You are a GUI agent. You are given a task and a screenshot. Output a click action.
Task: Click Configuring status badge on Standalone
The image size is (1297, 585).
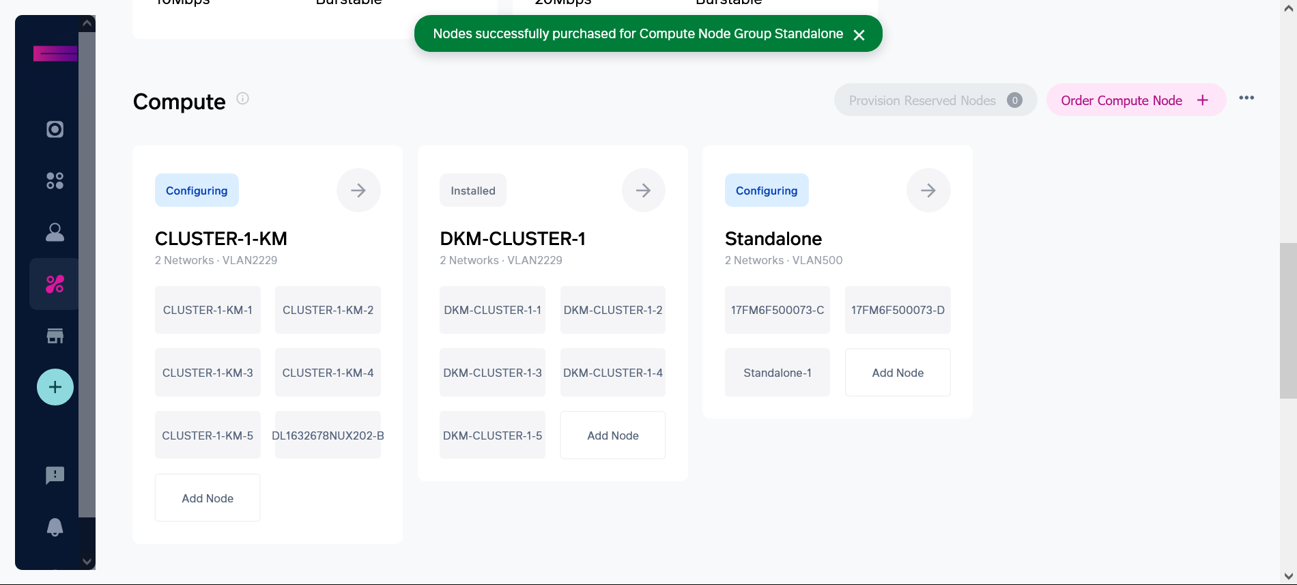[x=767, y=190]
